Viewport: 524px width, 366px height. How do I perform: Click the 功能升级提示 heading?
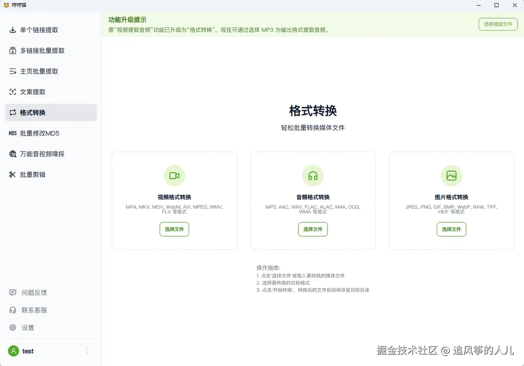click(x=127, y=20)
